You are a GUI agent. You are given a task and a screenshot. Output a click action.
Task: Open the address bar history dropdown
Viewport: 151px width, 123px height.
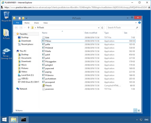(x=99, y=28)
